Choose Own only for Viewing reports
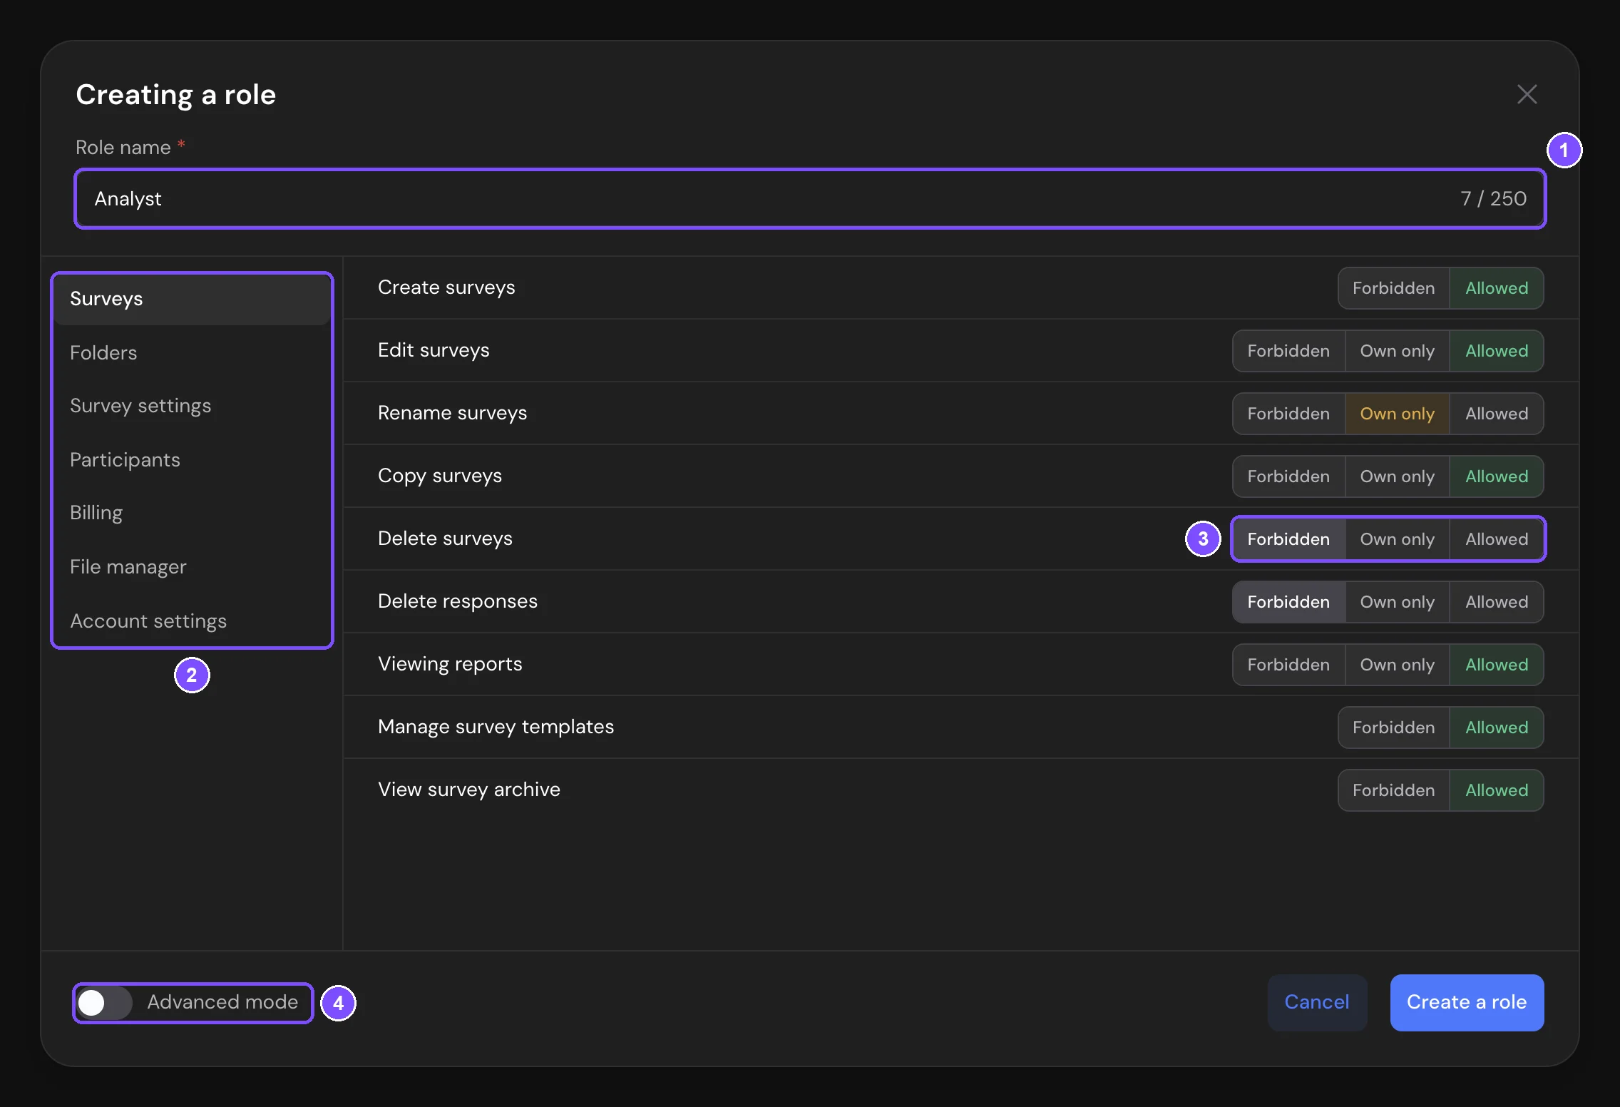1620x1107 pixels. point(1397,665)
